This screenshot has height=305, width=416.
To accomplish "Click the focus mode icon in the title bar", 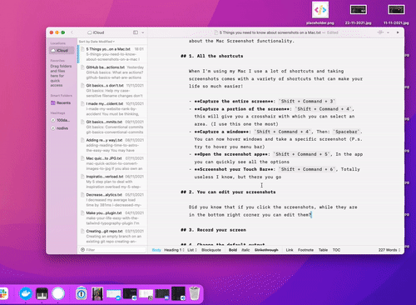I will click(380, 32).
